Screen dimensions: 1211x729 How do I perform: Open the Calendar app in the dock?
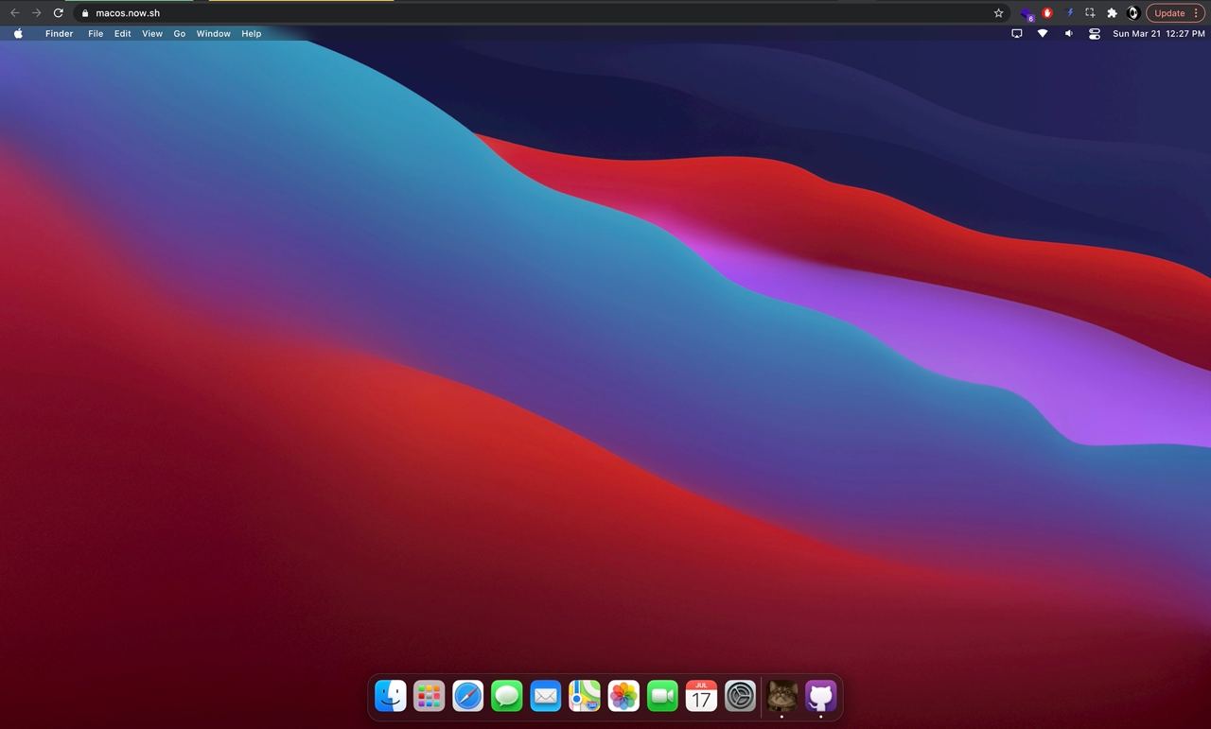(x=701, y=696)
